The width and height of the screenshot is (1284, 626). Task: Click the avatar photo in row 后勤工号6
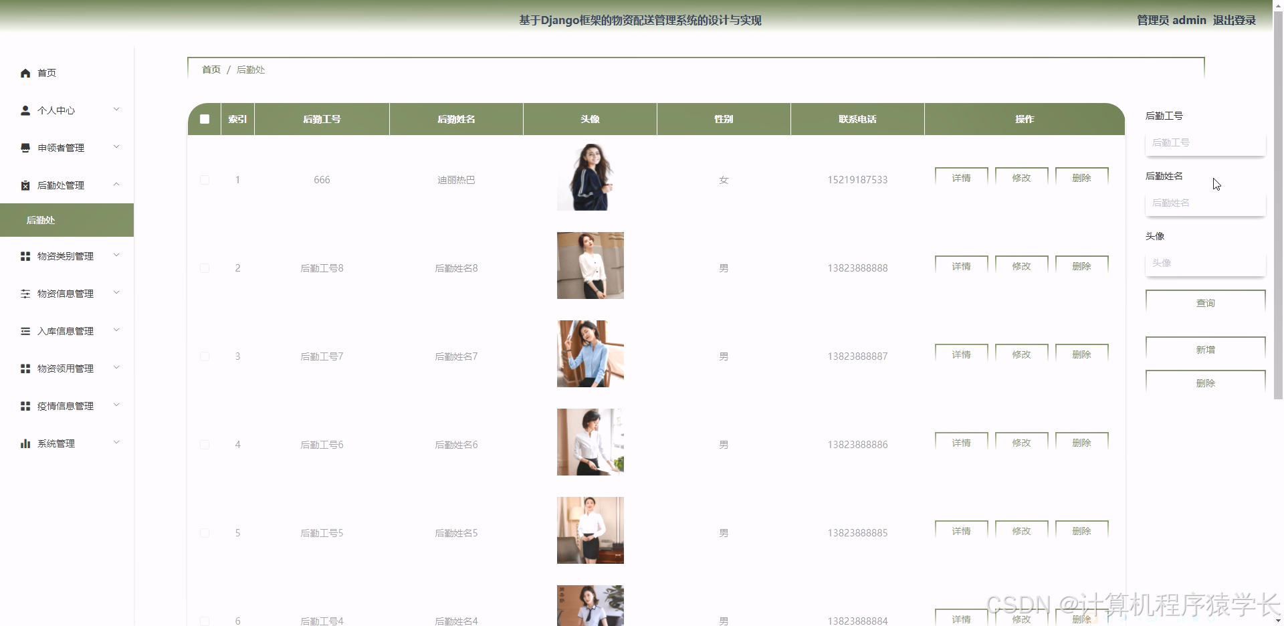pyautogui.click(x=591, y=442)
